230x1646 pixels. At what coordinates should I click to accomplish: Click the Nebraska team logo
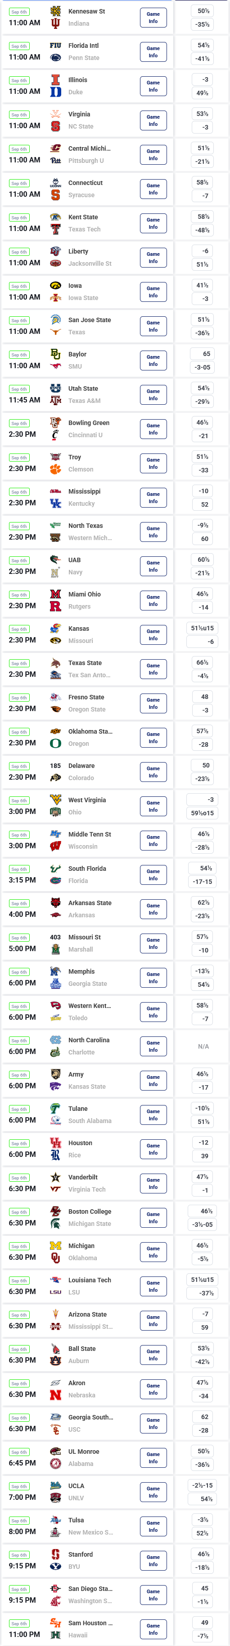(x=55, y=1396)
